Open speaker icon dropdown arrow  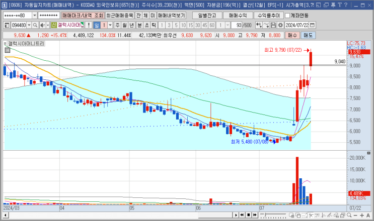(x=48, y=25)
